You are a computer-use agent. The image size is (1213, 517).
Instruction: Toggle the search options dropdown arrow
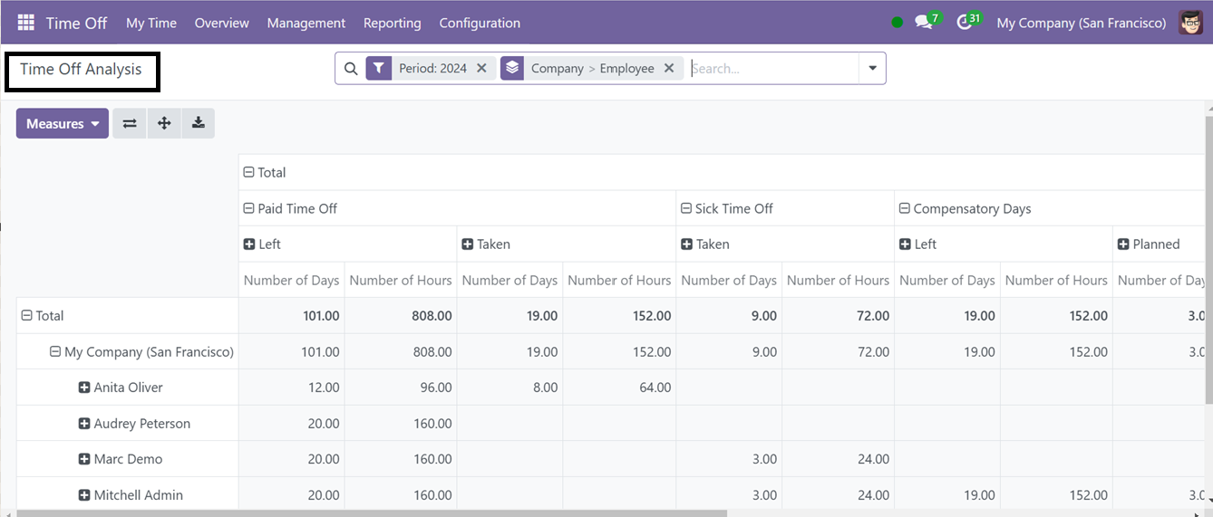(x=872, y=68)
